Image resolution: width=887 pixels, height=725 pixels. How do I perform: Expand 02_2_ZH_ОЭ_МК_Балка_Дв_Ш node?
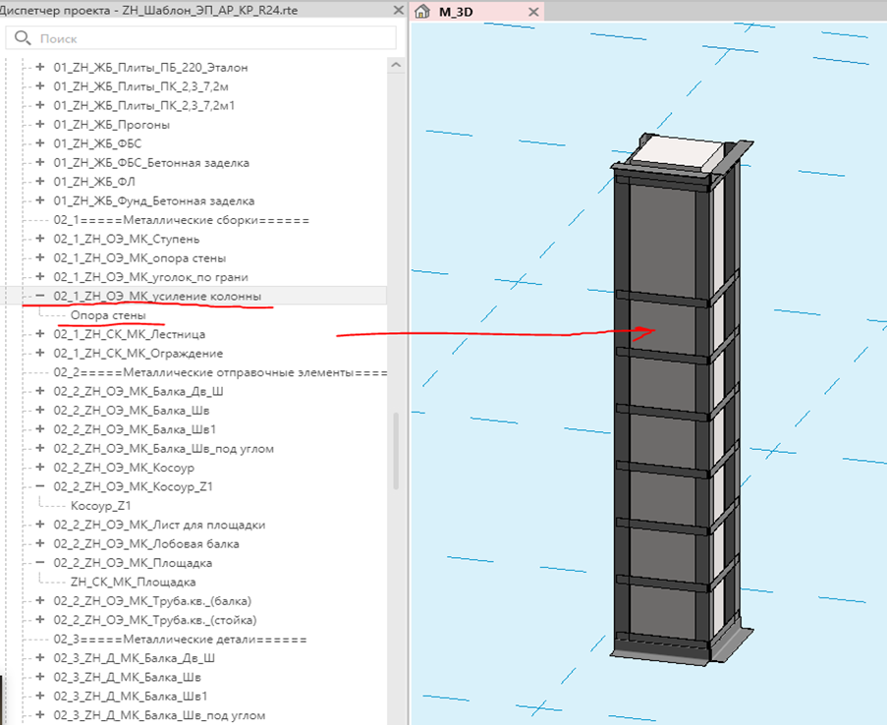[x=40, y=391]
